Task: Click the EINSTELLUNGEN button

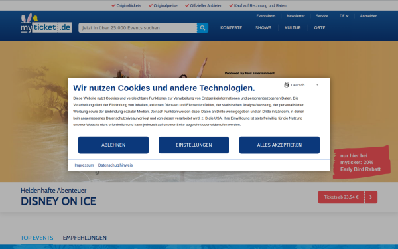Action: pos(194,145)
